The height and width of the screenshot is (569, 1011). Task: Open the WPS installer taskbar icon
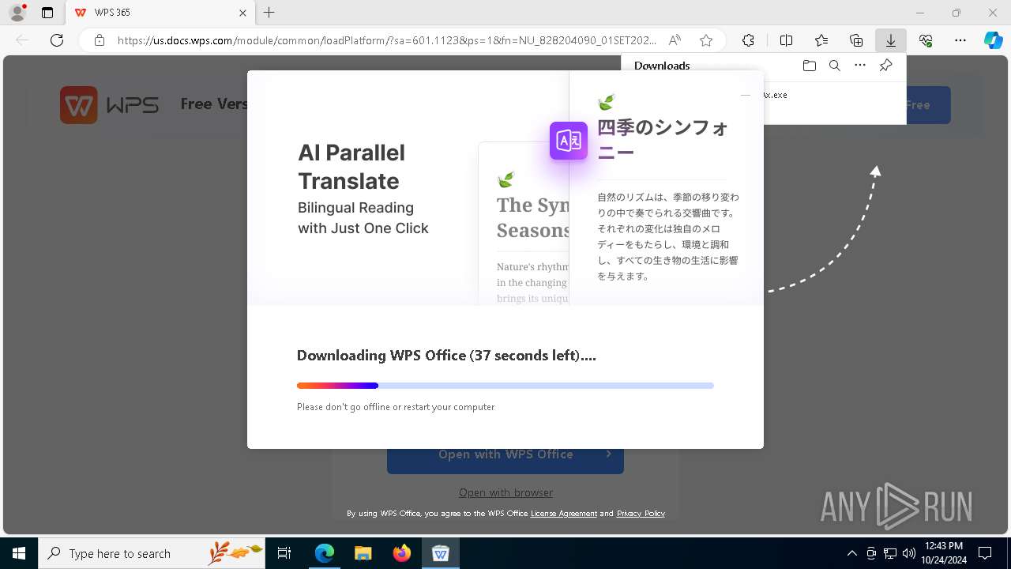click(x=441, y=553)
